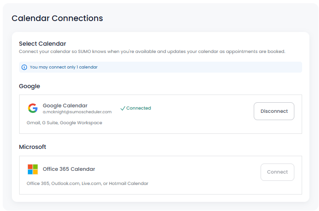Image resolution: width=319 pixels, height=211 pixels.
Task: Select the email a.mcknight@sumoscheduler.com
Action: (x=77, y=112)
